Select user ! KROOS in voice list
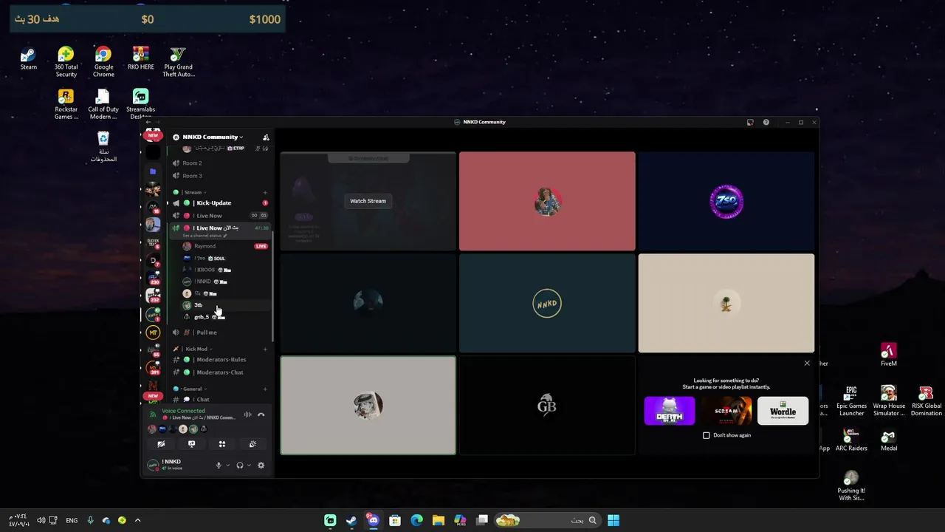This screenshot has height=532, width=945. (225, 270)
